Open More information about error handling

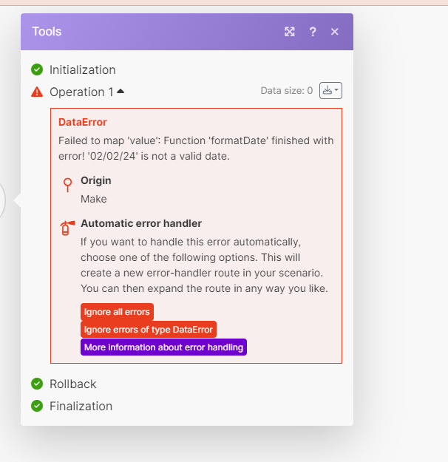tap(163, 347)
